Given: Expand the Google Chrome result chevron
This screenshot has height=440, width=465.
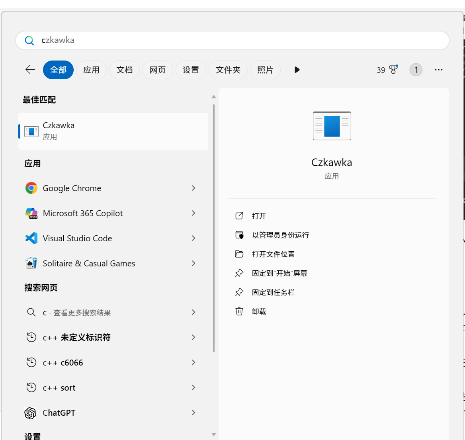Looking at the screenshot, I should click(x=193, y=188).
